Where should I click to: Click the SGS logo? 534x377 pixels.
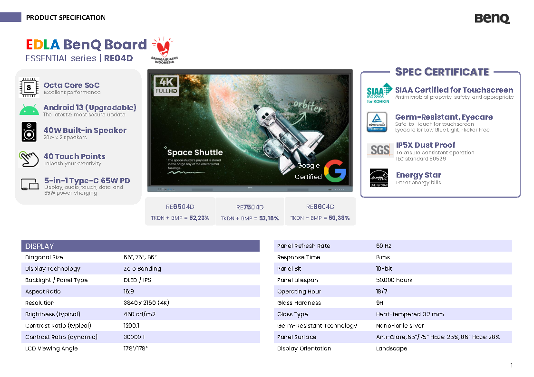[380, 150]
